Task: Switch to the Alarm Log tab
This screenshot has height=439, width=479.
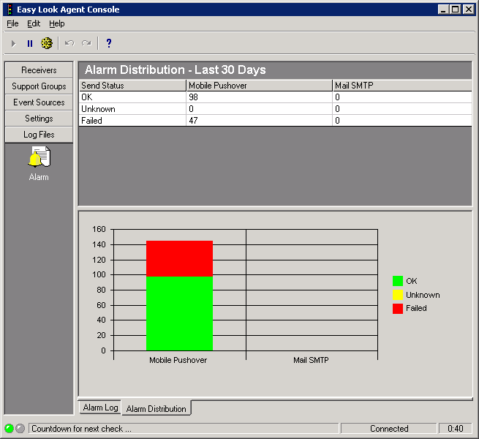Action: point(100,408)
